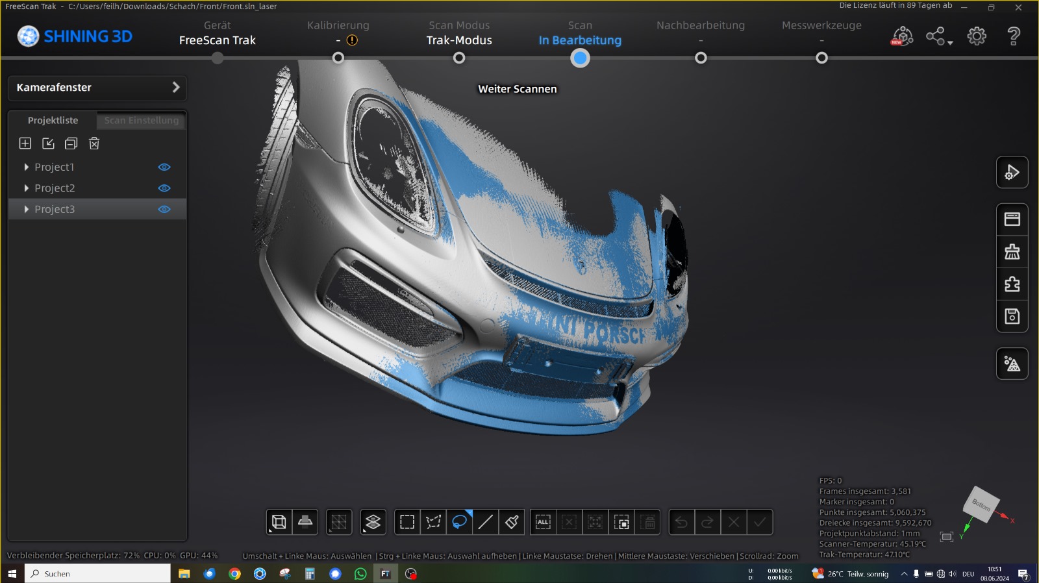Open the 3D cube view options
This screenshot has width=1039, height=583.
(x=279, y=522)
